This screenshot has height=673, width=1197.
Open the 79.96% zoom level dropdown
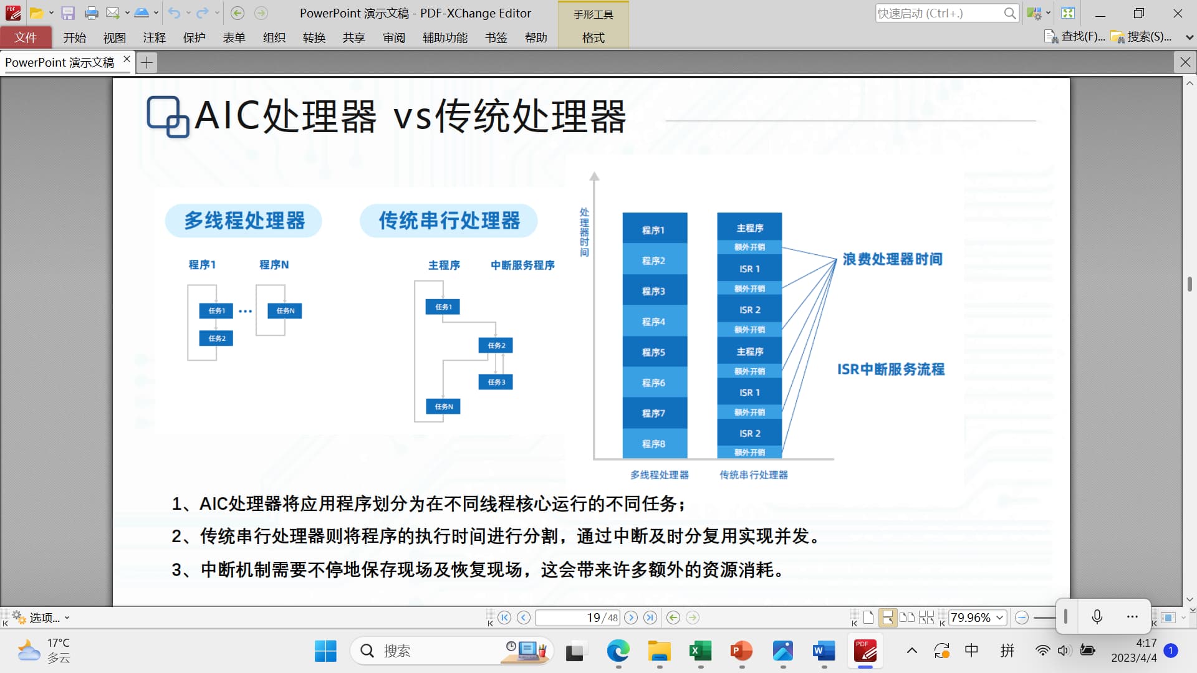[x=1000, y=618]
